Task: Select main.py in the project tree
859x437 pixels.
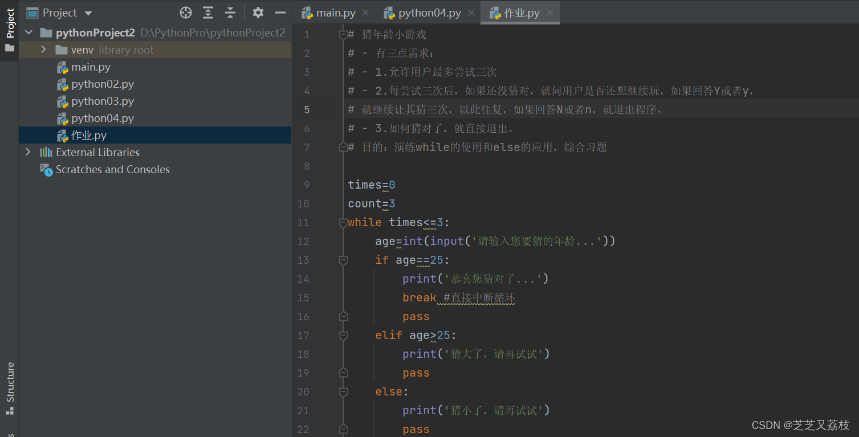Action: [x=155, y=67]
